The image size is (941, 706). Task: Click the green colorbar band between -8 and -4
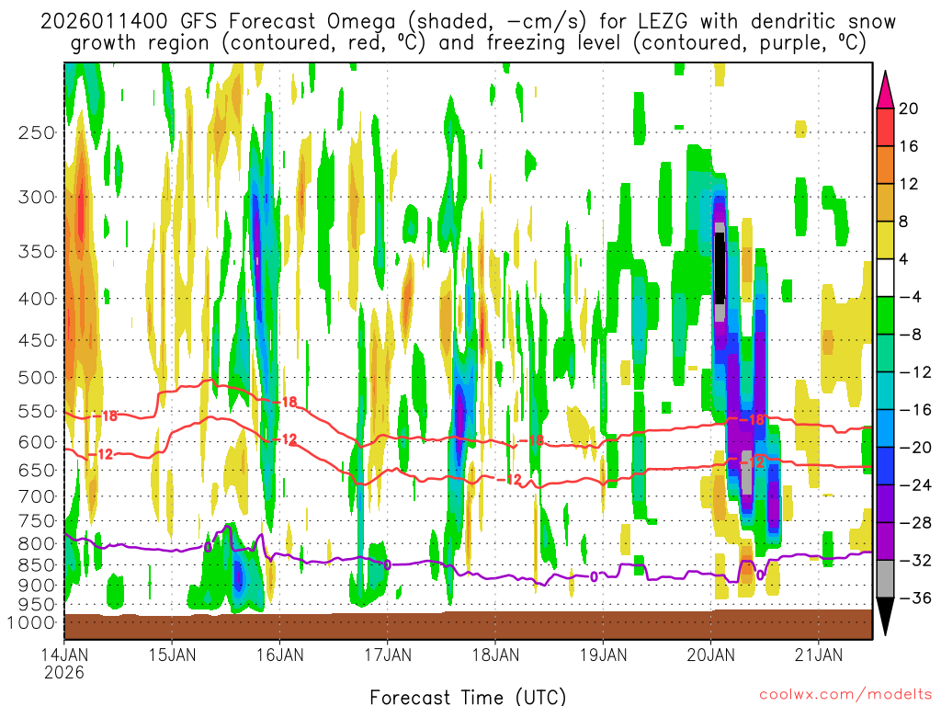886,315
